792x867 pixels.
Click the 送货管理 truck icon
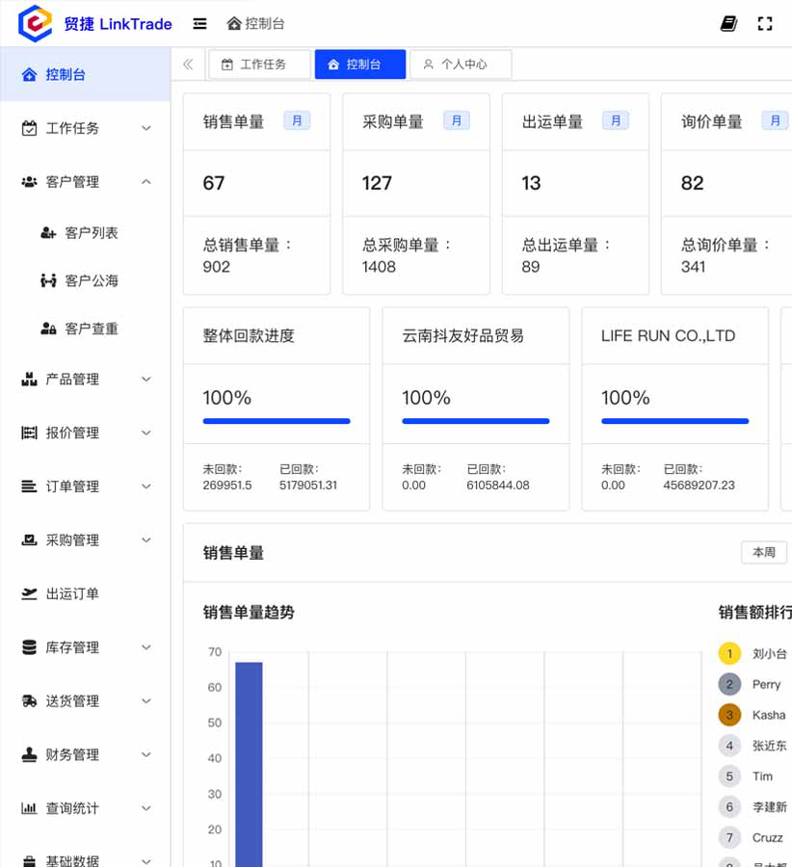click(x=29, y=701)
